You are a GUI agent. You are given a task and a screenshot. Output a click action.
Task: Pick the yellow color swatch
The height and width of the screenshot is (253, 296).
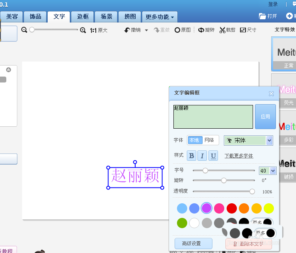click(269, 208)
